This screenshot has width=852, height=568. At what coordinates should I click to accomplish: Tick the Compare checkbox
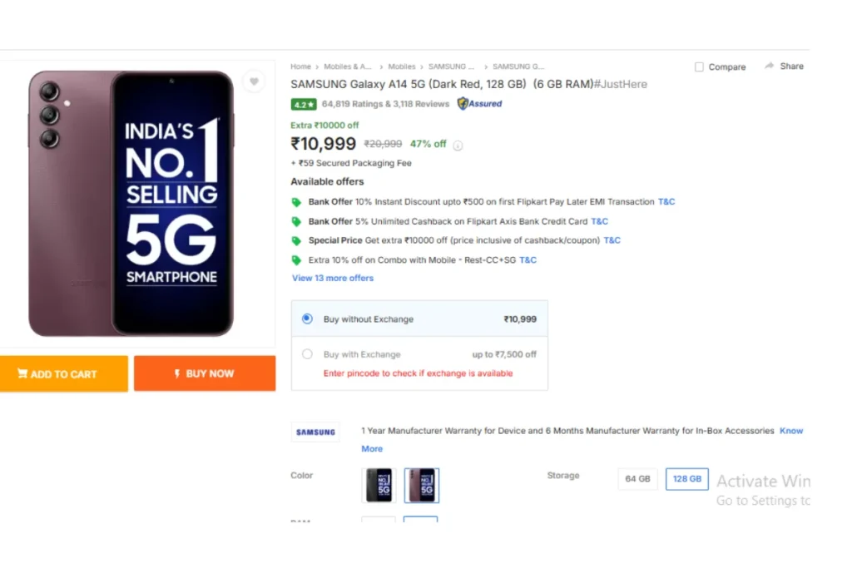point(700,67)
